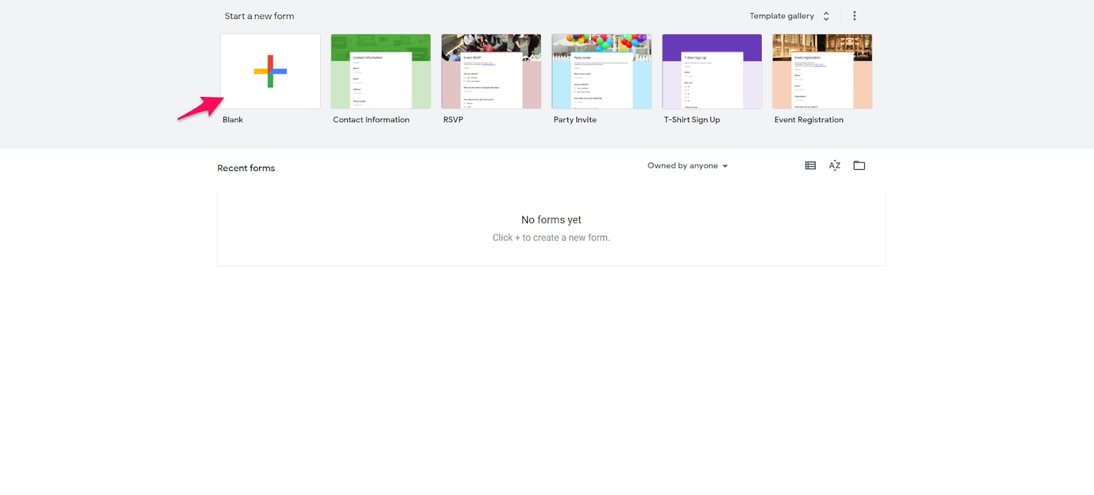Open the Event Registration template thumbnail
1094x495 pixels.
click(823, 72)
